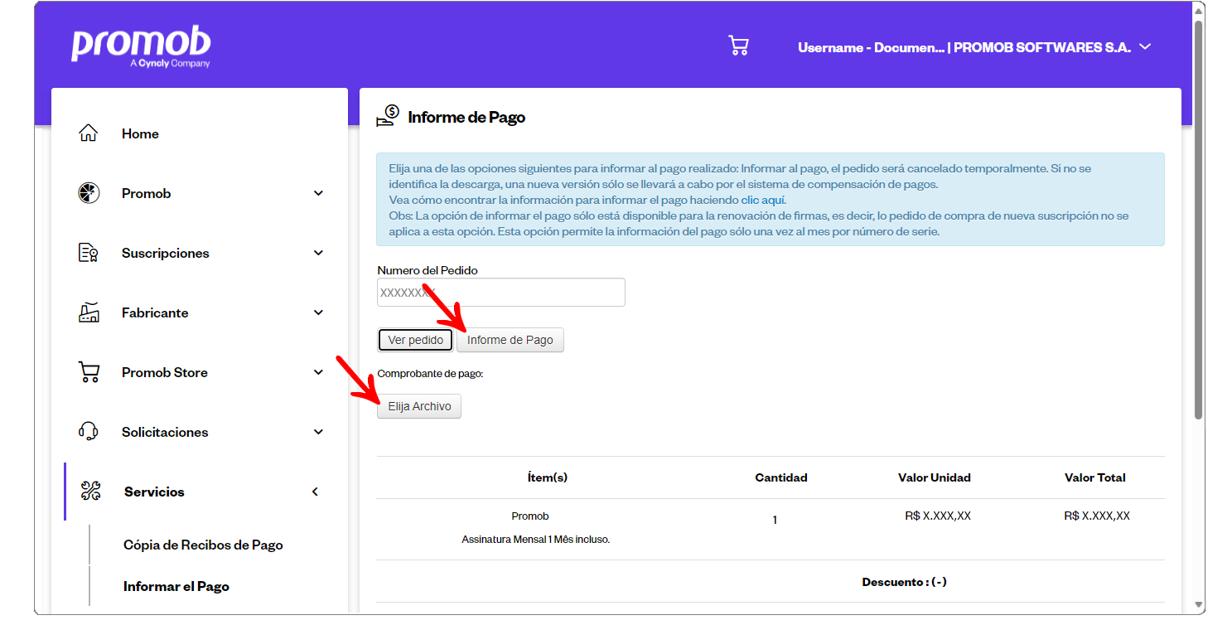Click the Ver pedido button

[416, 340]
